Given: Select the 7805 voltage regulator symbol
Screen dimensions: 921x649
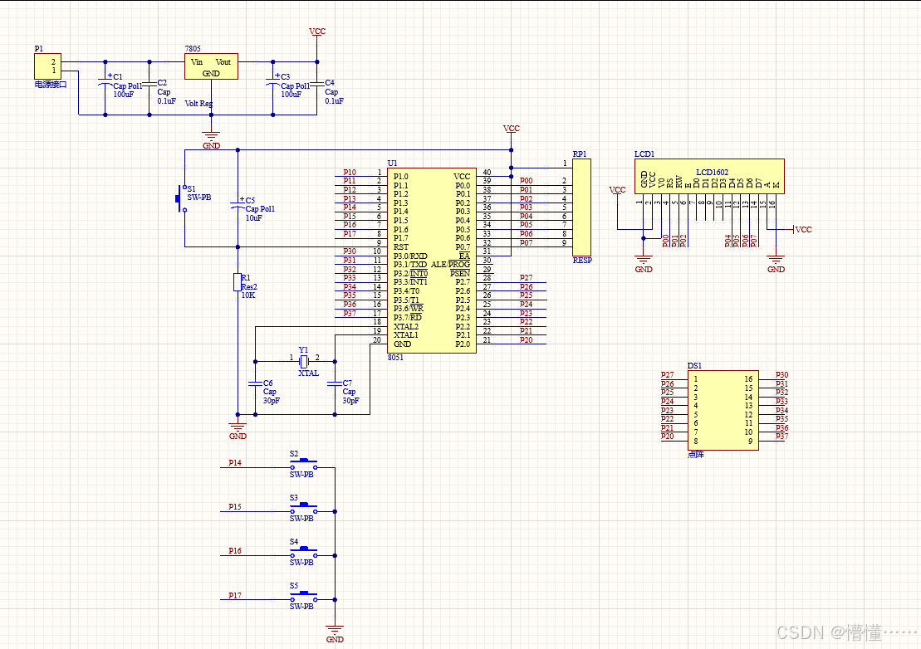Looking at the screenshot, I should click(211, 66).
